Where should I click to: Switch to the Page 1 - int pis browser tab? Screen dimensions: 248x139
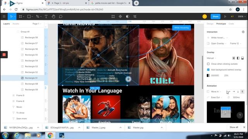(67, 3)
